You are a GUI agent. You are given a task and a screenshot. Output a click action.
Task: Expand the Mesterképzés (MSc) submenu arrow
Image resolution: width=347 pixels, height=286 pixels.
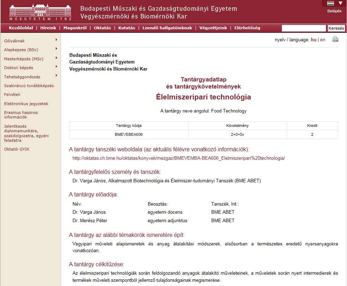(x=56, y=58)
